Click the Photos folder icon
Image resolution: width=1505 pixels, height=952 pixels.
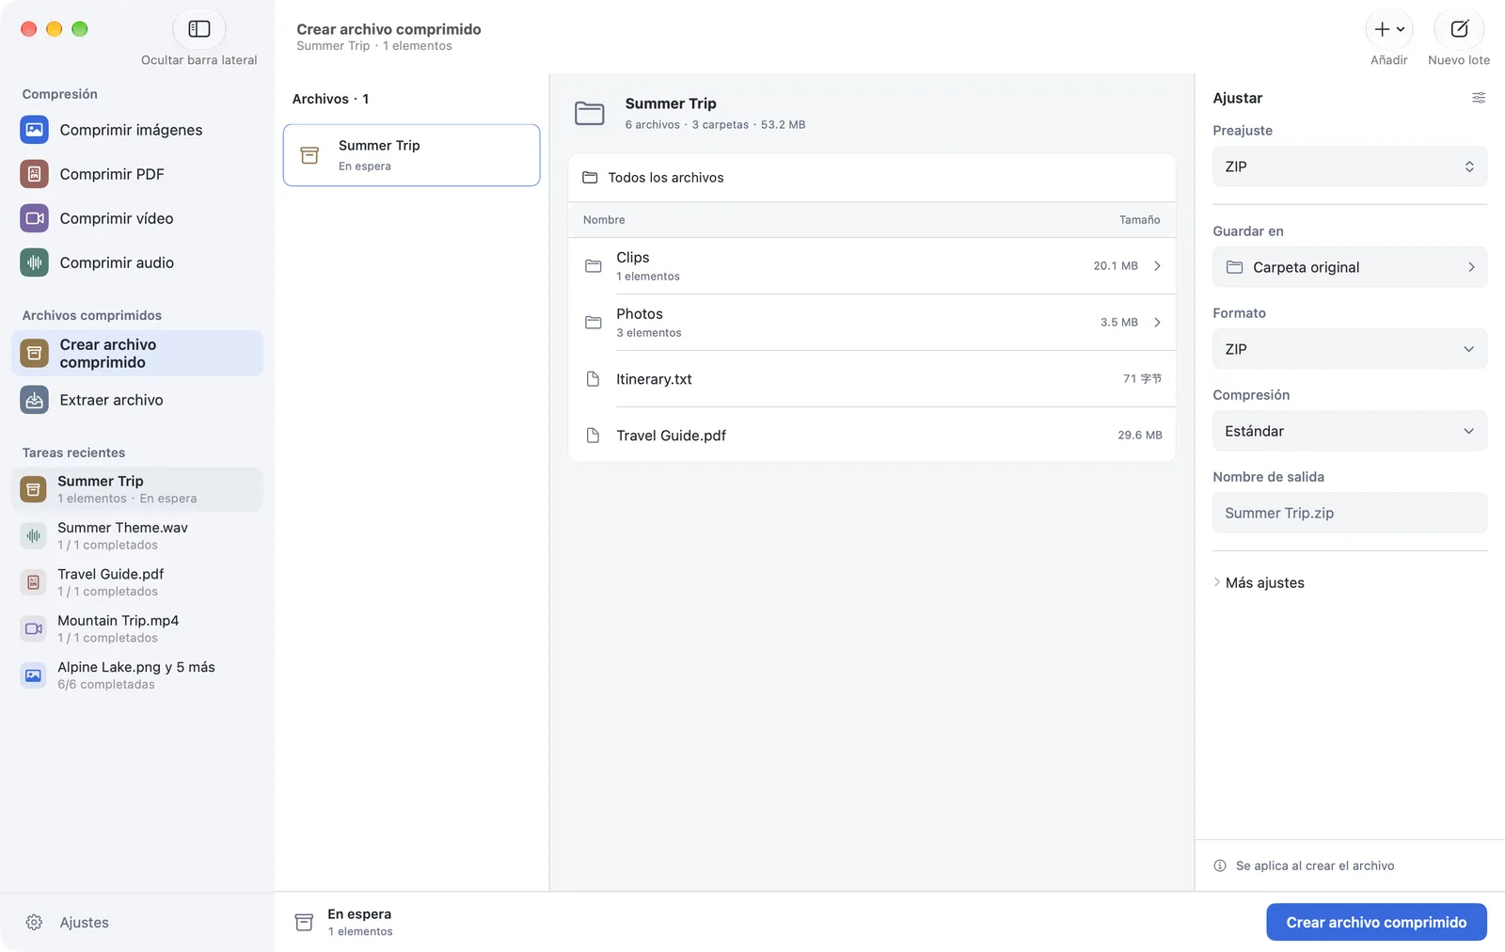(593, 323)
